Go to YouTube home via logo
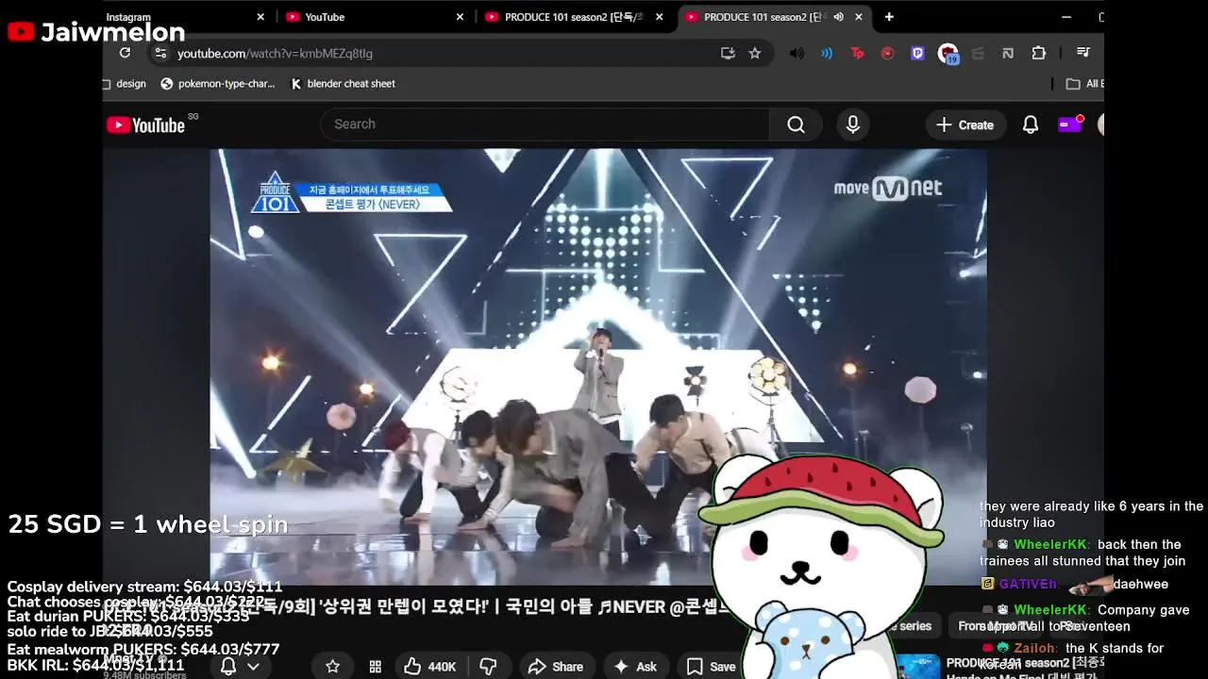The height and width of the screenshot is (679, 1208). tap(145, 124)
